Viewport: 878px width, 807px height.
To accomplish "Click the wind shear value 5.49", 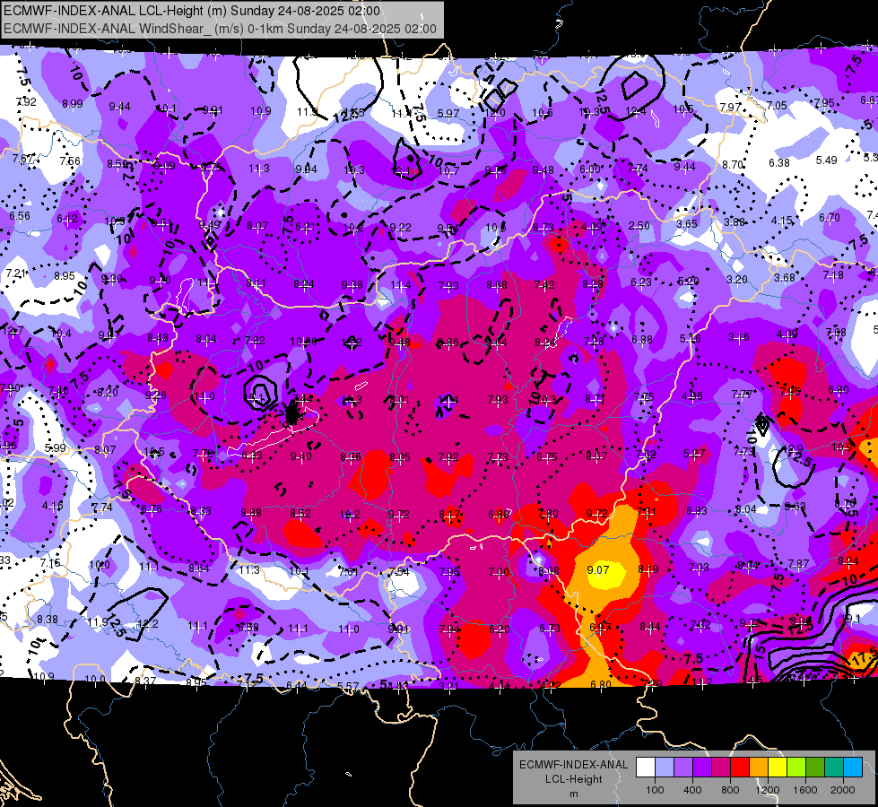I will point(826,161).
